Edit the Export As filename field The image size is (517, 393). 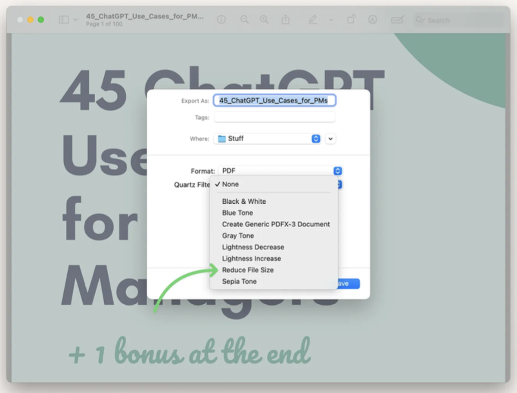pyautogui.click(x=275, y=100)
